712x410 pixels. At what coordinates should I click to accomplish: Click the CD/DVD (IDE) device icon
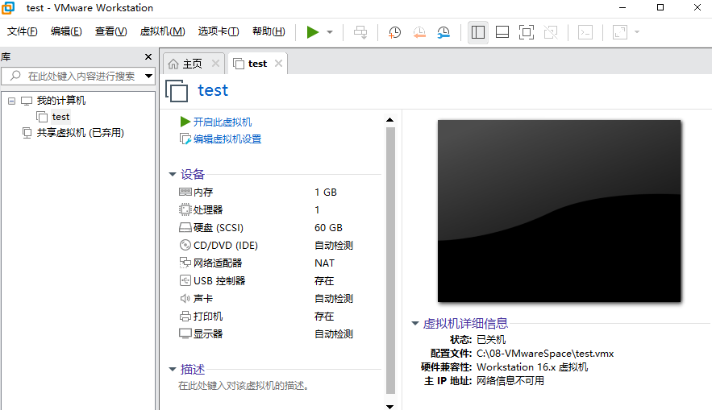(x=185, y=245)
